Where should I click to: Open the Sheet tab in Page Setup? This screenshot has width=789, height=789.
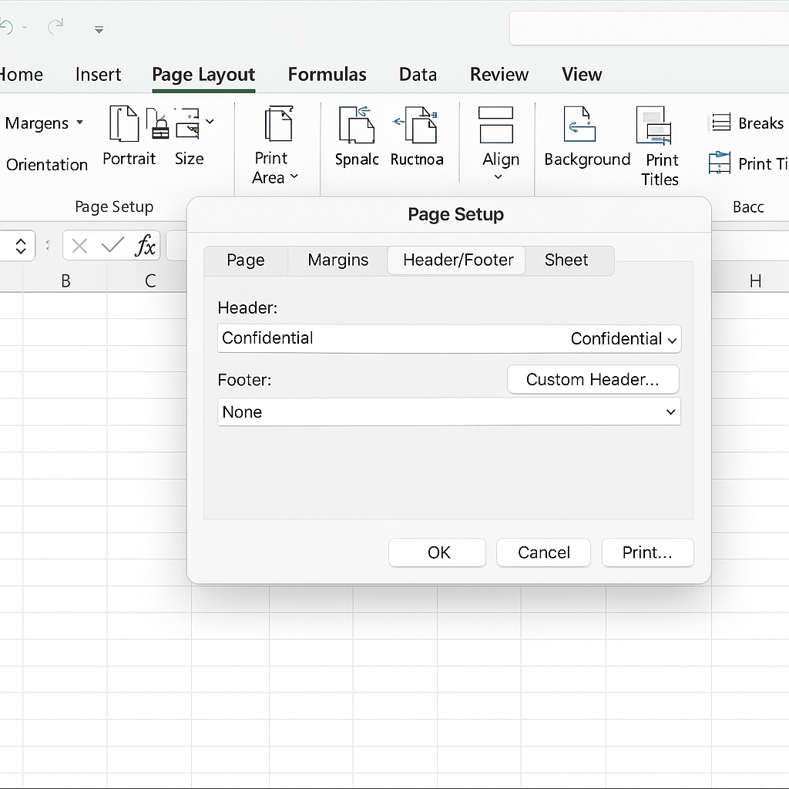pos(566,260)
